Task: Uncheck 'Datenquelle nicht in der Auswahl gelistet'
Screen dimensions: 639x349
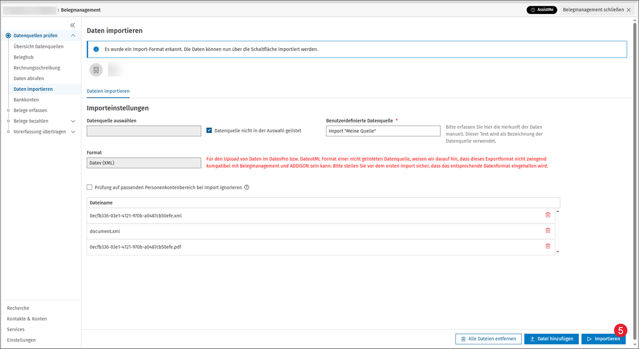Action: [209, 130]
